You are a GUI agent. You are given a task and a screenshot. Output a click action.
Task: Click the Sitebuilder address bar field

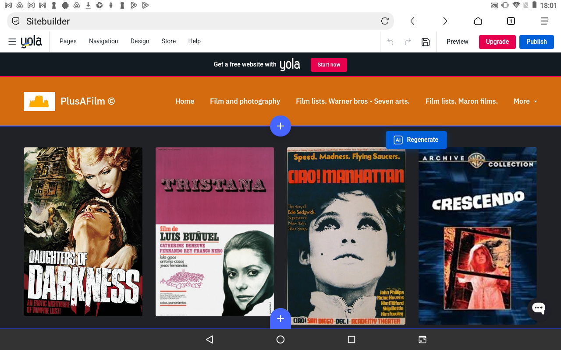[200, 21]
